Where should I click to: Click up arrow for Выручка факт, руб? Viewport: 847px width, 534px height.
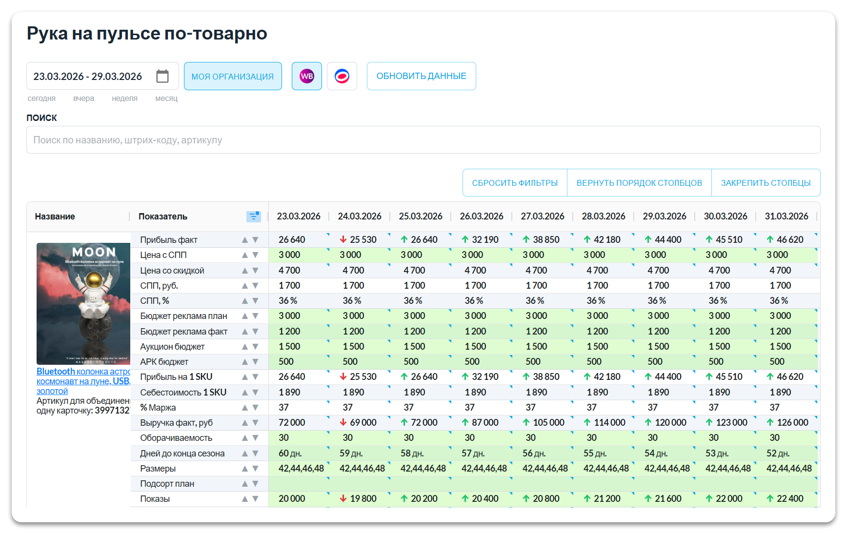click(x=245, y=423)
